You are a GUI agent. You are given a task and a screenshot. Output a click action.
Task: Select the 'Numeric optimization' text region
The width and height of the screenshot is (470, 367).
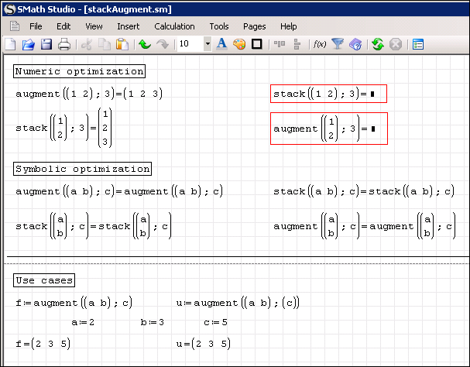[x=79, y=71]
